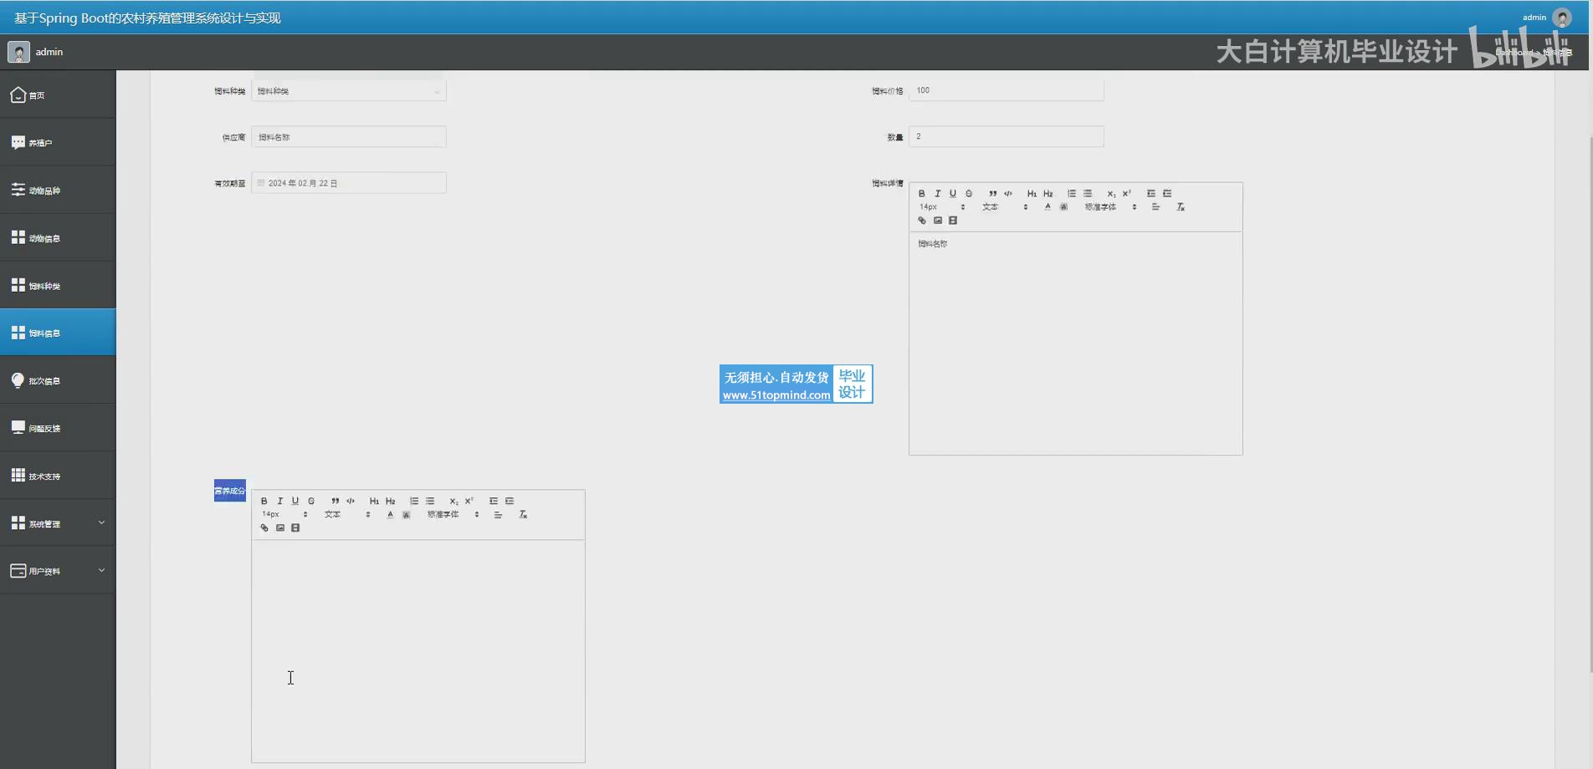Insert ordered list in the 饲料详情 editor
Image resolution: width=1593 pixels, height=769 pixels.
[1072, 194]
